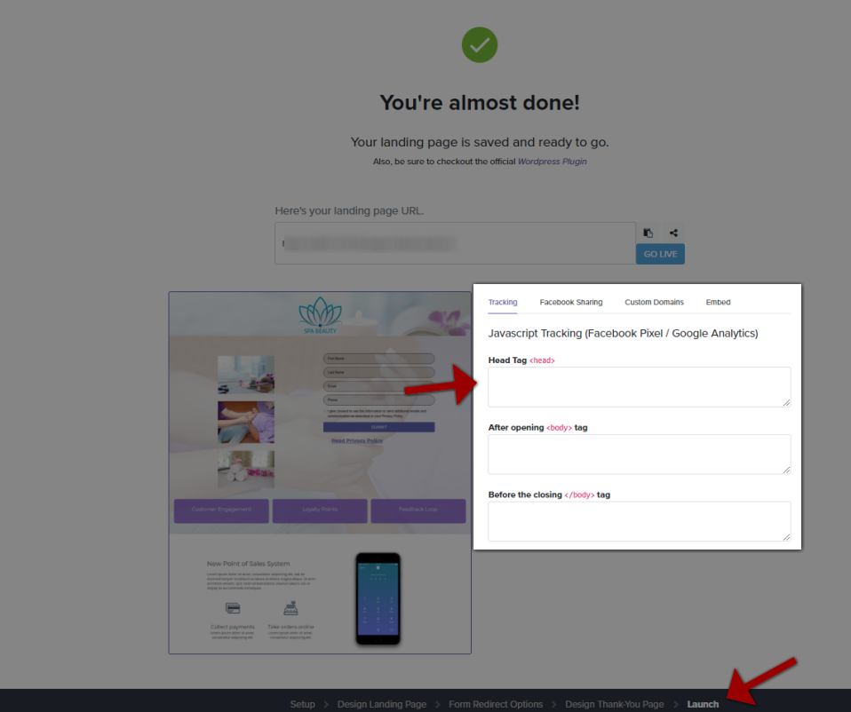
Task: Click the Spa Beauty lotus logo
Action: pos(320,315)
